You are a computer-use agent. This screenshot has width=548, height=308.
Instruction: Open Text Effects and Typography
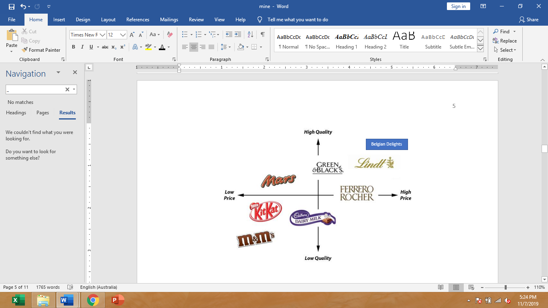135,47
